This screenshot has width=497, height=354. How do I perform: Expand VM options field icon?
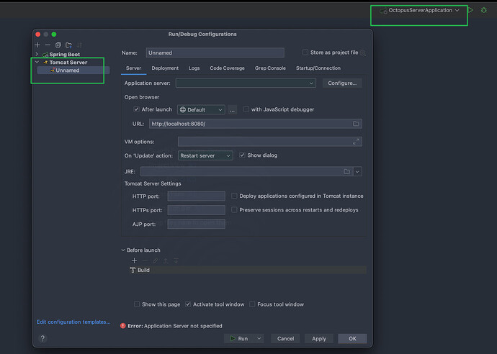click(x=357, y=142)
